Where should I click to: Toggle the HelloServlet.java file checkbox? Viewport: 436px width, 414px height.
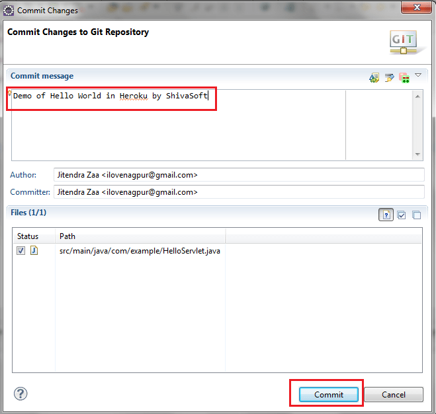[x=21, y=250]
